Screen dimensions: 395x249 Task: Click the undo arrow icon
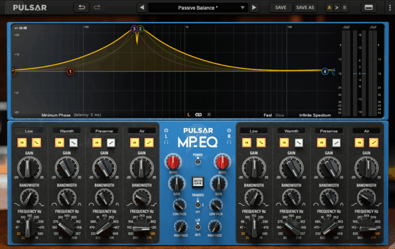click(x=81, y=7)
